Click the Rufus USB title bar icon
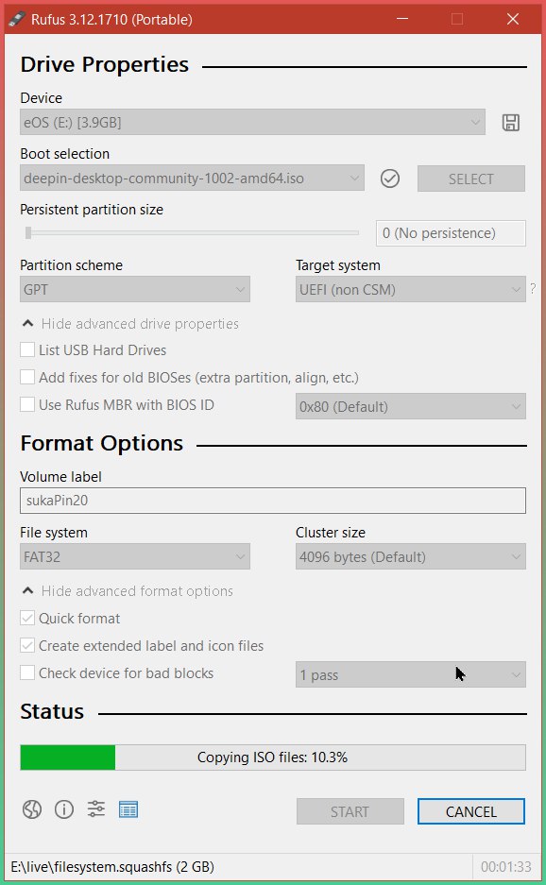546x885 pixels. (17, 19)
